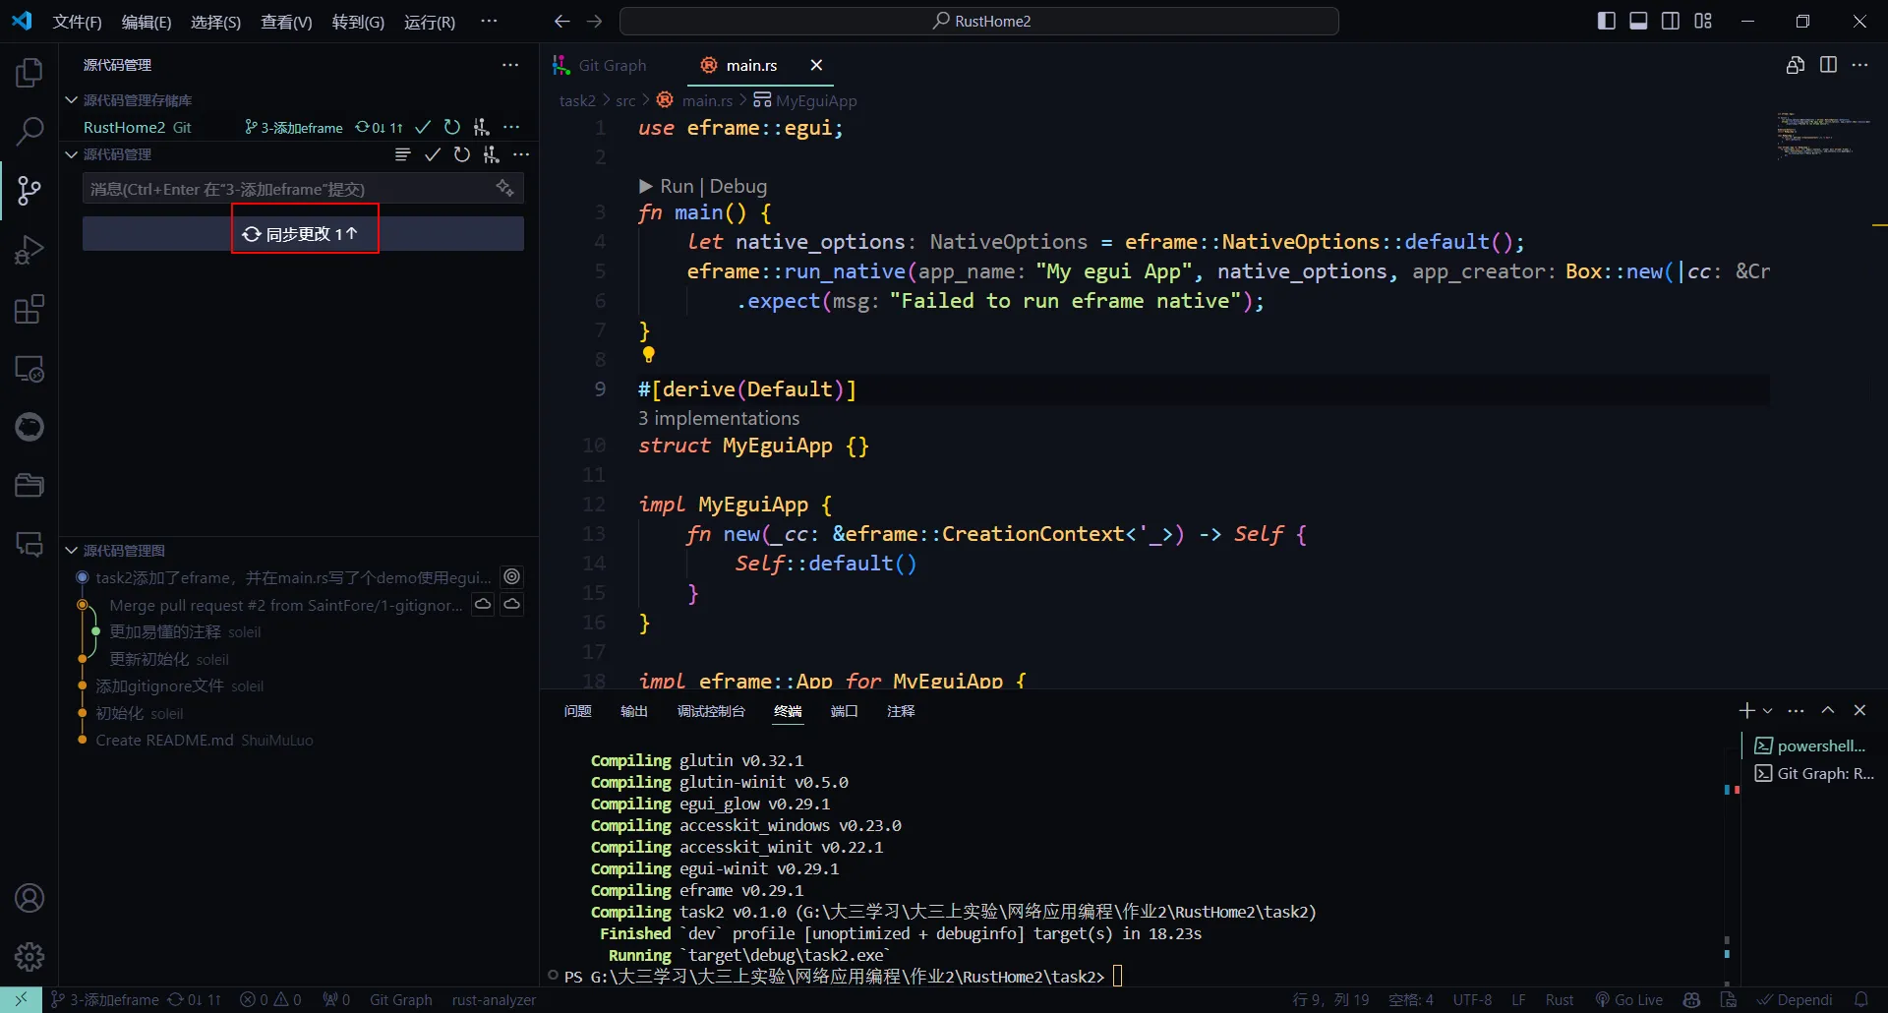Switch to the 输出 panel tab
Viewport: 1888px width, 1013px height.
pyautogui.click(x=634, y=711)
